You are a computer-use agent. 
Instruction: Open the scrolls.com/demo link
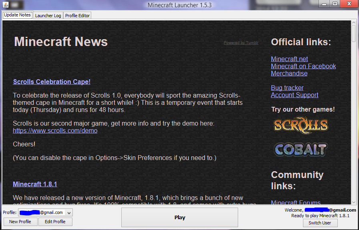pyautogui.click(x=55, y=131)
